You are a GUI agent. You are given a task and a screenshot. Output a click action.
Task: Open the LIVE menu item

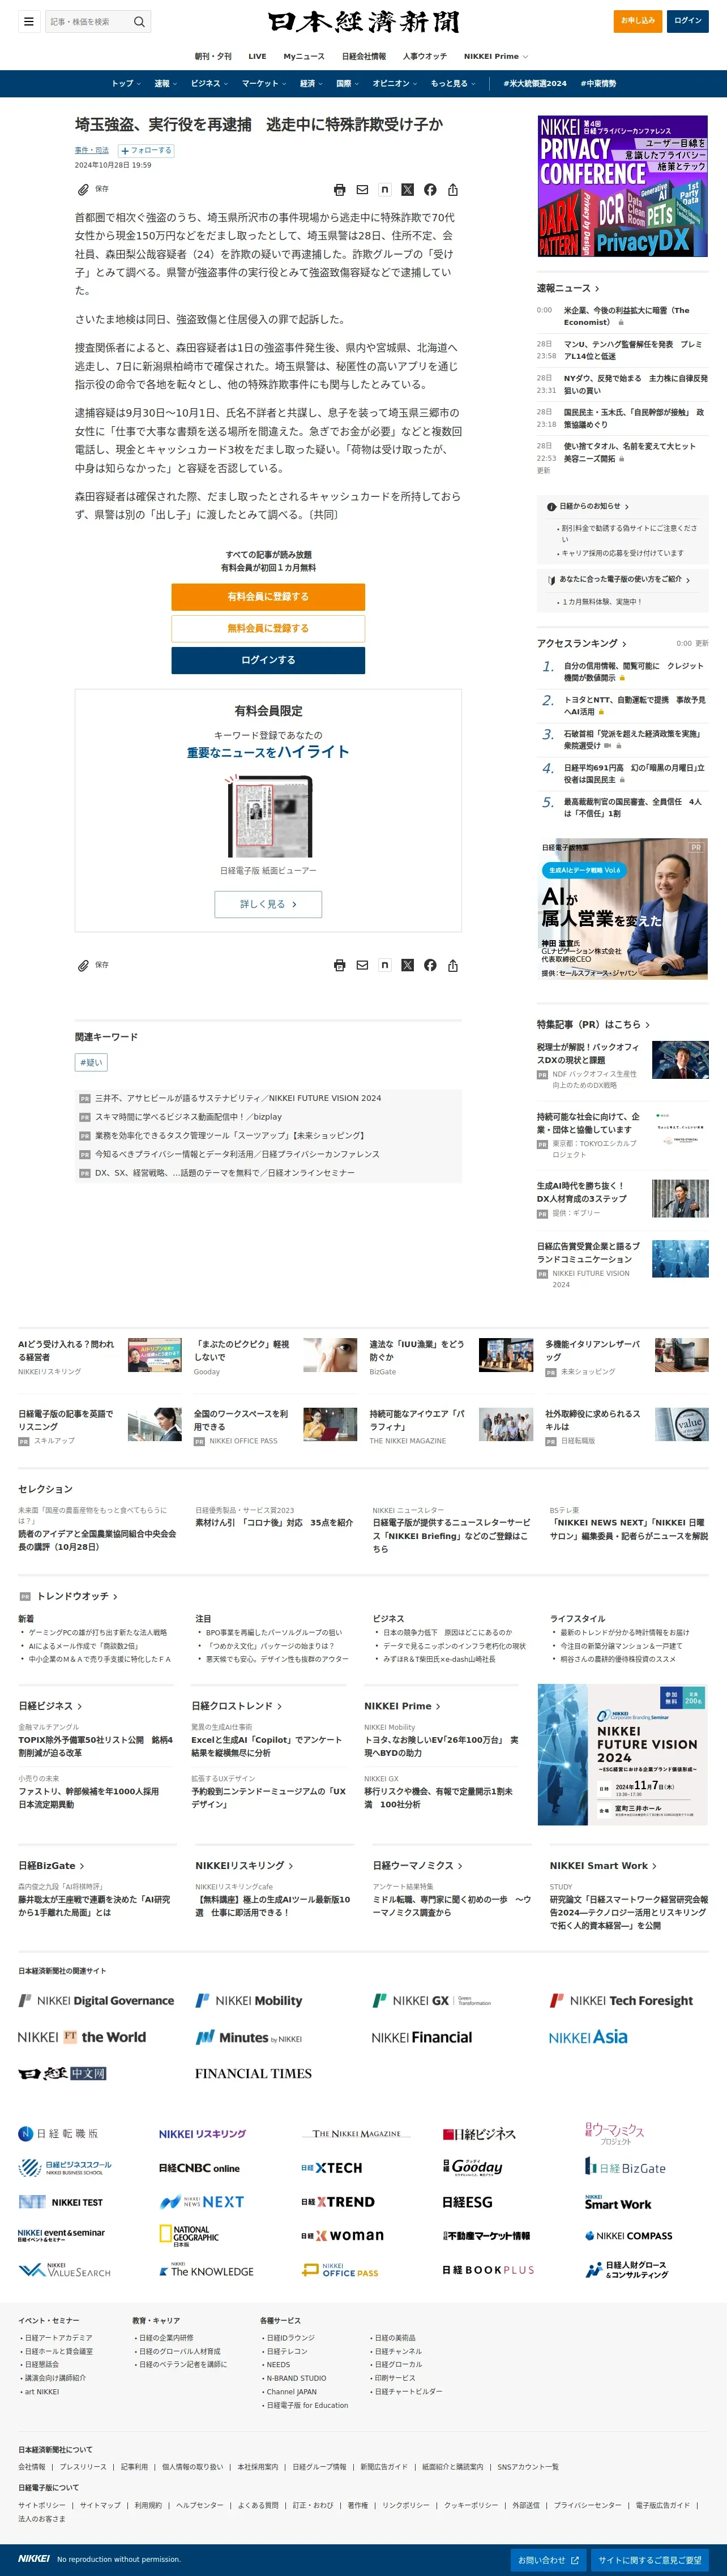(257, 56)
